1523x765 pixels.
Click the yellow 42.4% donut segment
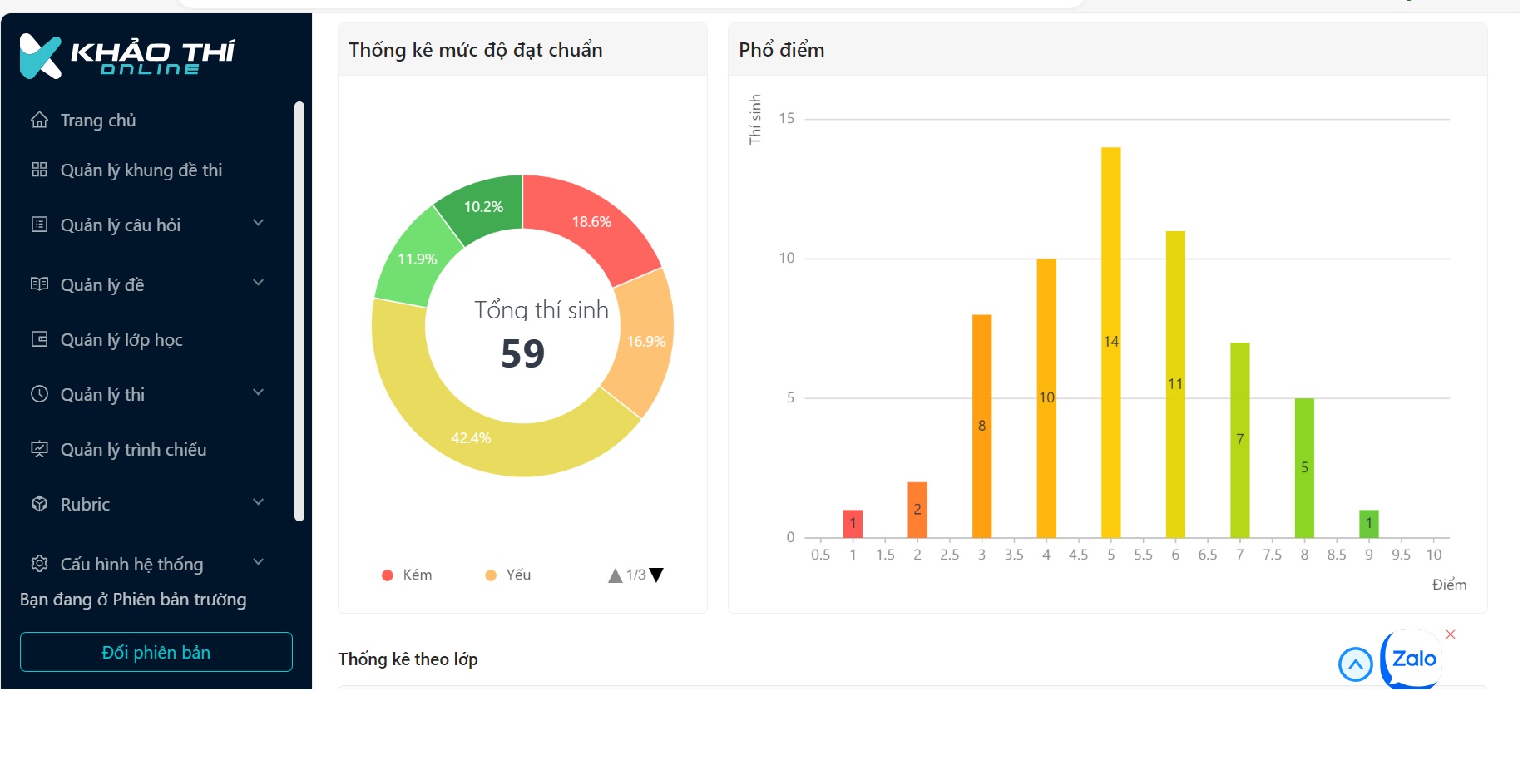click(471, 438)
